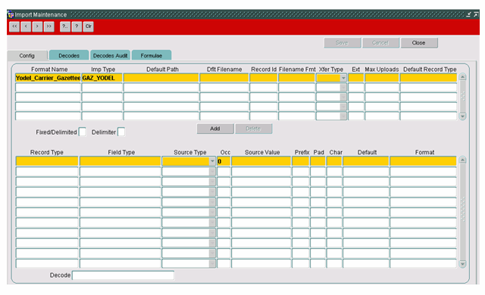Jump to last record with >> button
The width and height of the screenshot is (485, 295).
pyautogui.click(x=48, y=26)
